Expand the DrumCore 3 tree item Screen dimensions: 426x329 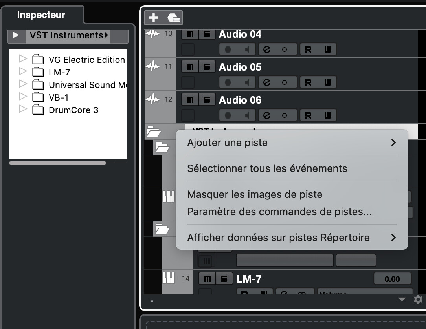tap(23, 110)
